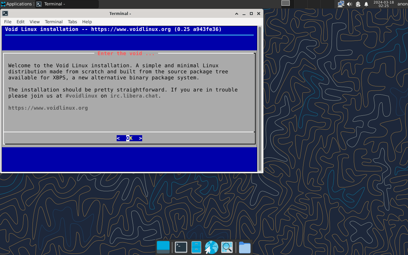The height and width of the screenshot is (255, 408).
Task: Show notifications via the bell icon
Action: click(366, 4)
